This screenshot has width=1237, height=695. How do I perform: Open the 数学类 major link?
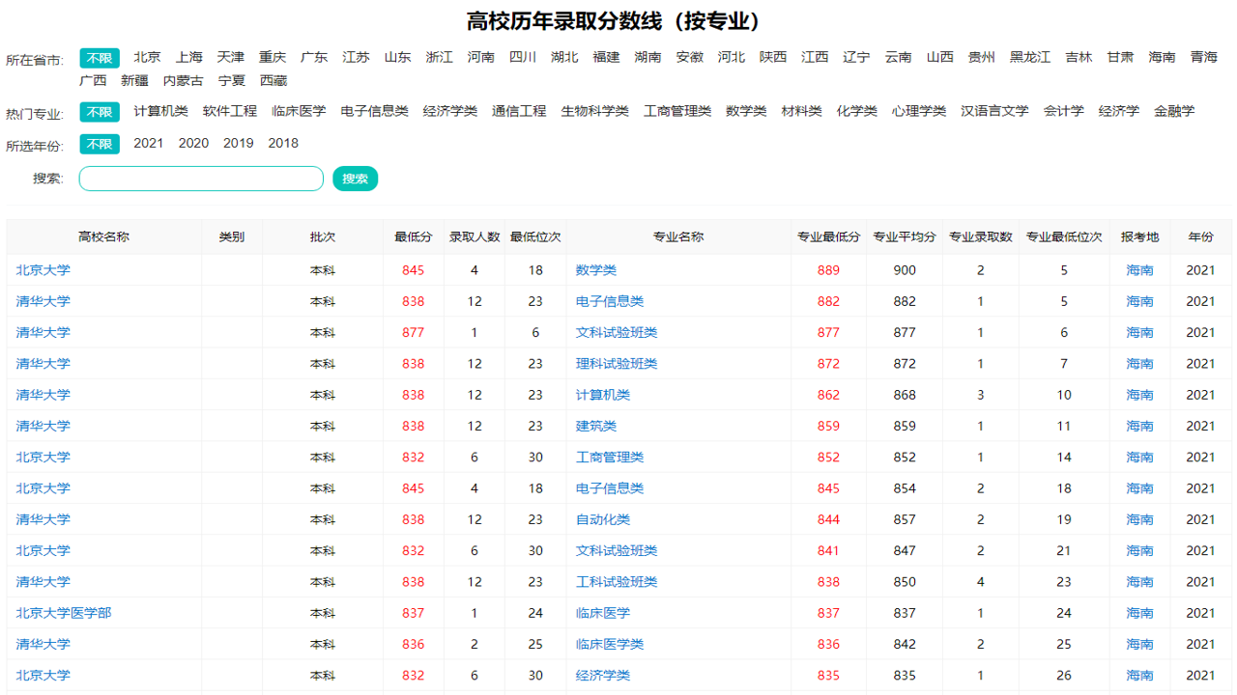click(596, 270)
